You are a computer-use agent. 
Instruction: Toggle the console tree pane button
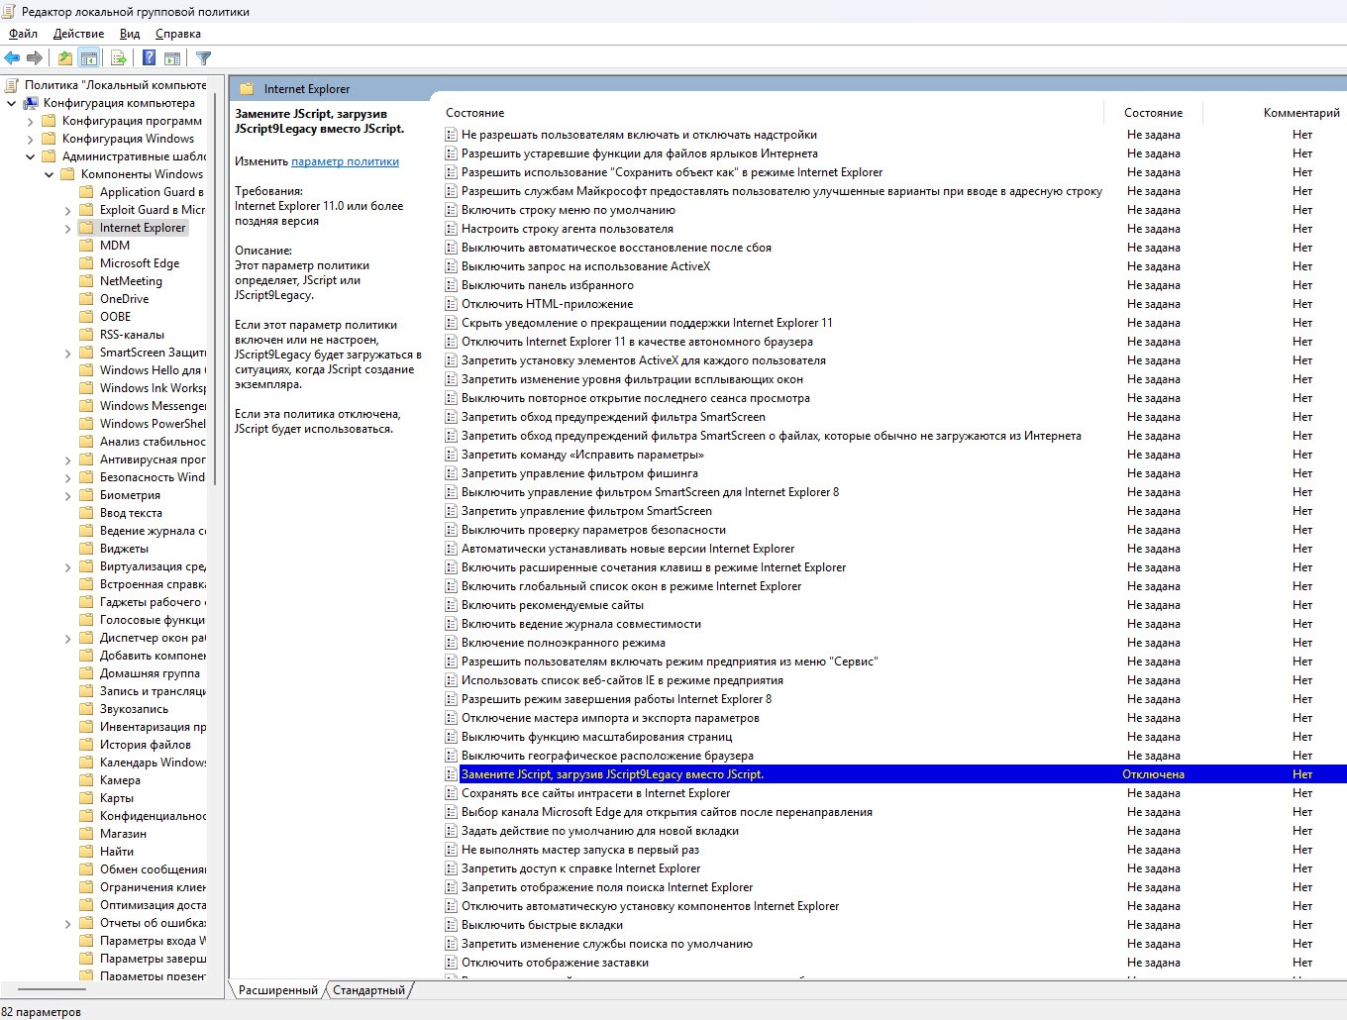click(89, 58)
